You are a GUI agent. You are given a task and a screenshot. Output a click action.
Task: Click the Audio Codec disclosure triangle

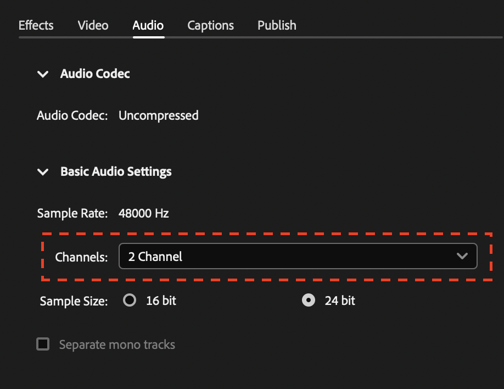click(43, 74)
